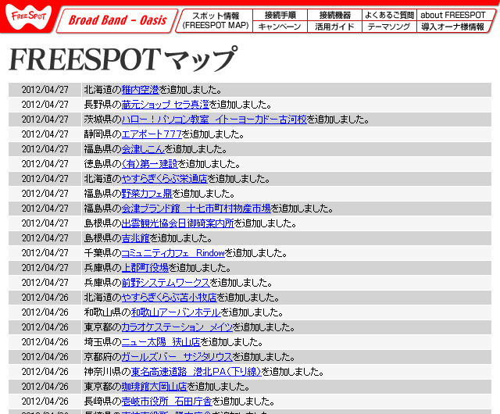
Task: Open よくあるご質問 menu item
Action: click(389, 15)
